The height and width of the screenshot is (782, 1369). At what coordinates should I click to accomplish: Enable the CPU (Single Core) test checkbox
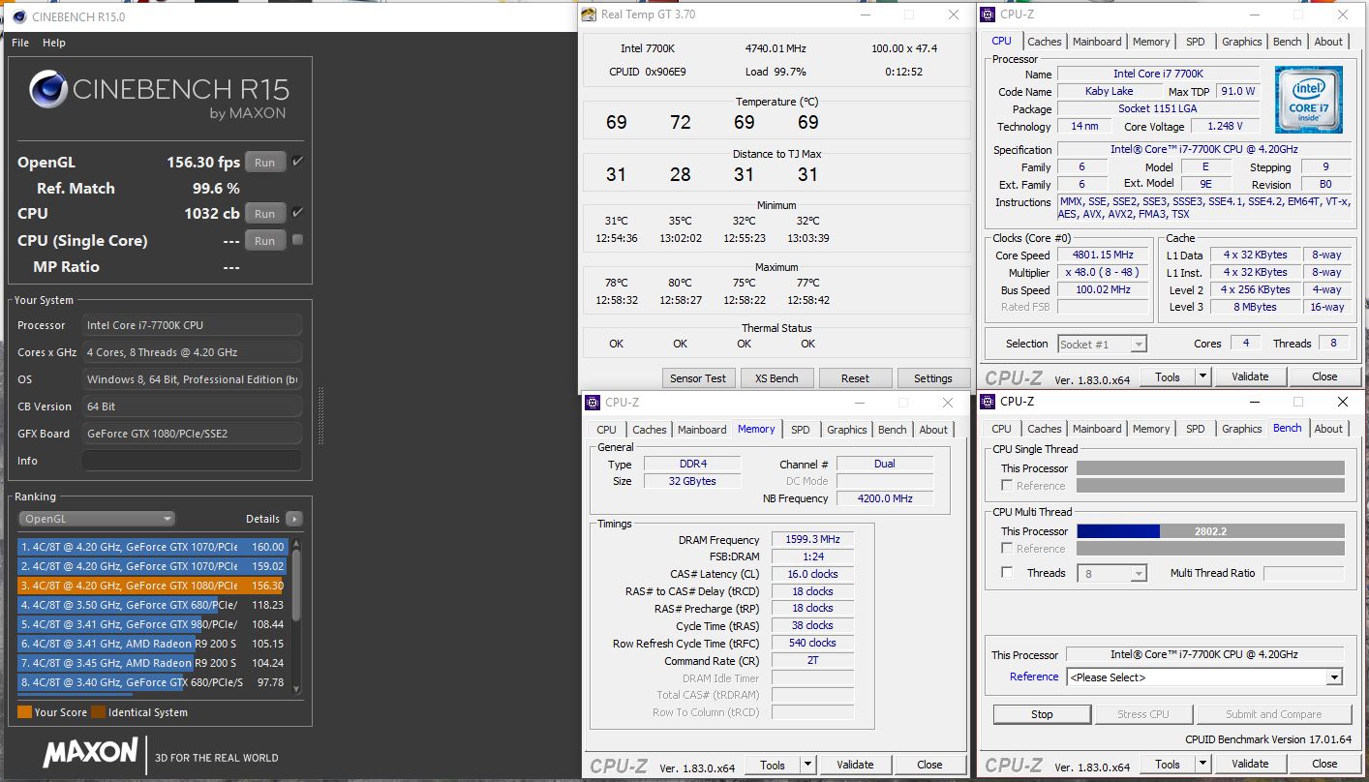pyautogui.click(x=298, y=240)
